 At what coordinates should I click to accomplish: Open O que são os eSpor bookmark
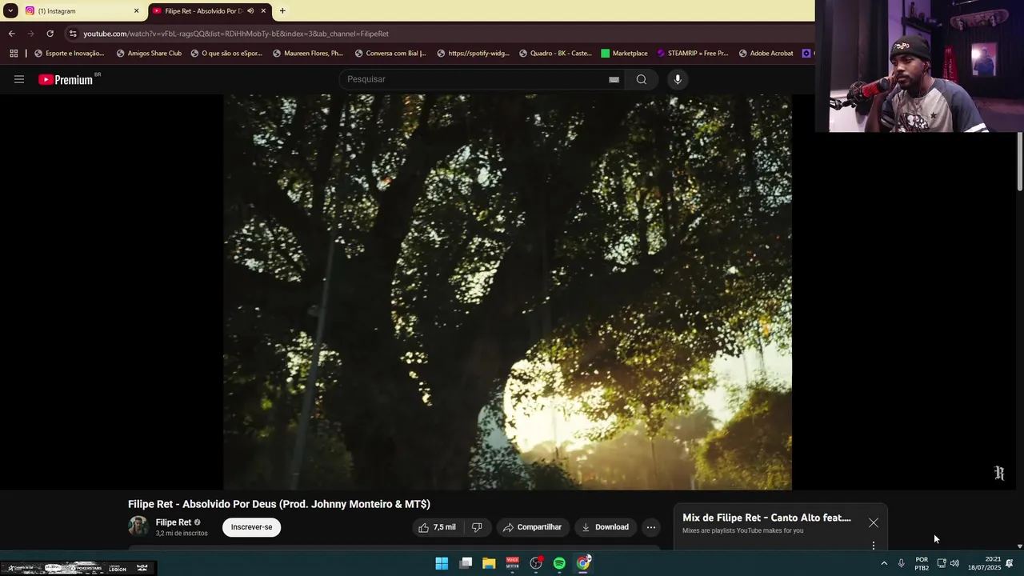pyautogui.click(x=226, y=54)
